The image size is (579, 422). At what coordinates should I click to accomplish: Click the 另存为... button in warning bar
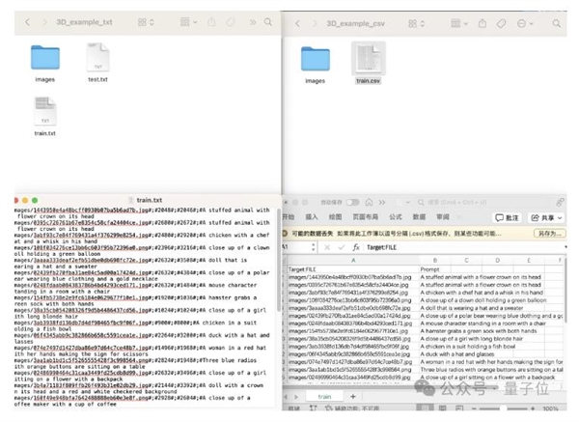[x=550, y=234]
